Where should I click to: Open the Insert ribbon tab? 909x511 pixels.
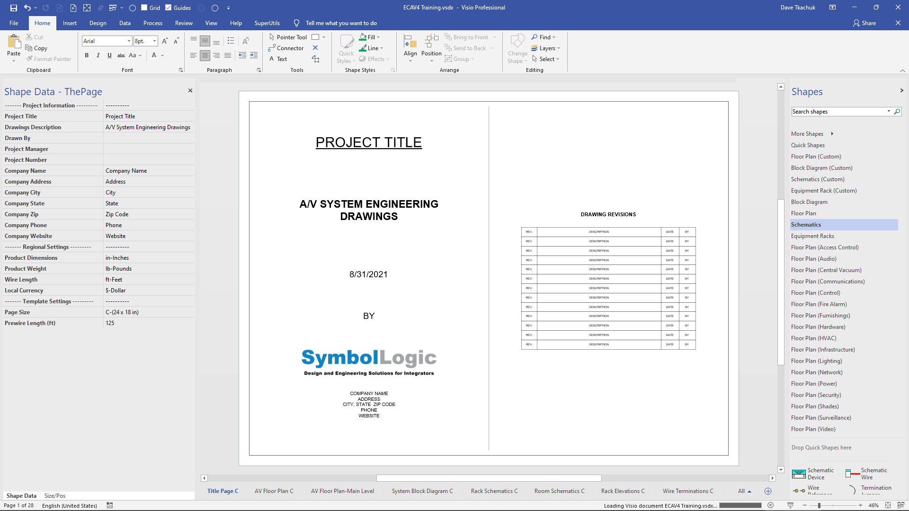[x=70, y=23]
